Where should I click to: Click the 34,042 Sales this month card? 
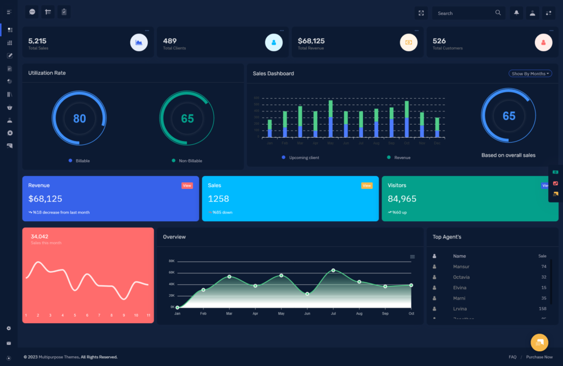(88, 275)
